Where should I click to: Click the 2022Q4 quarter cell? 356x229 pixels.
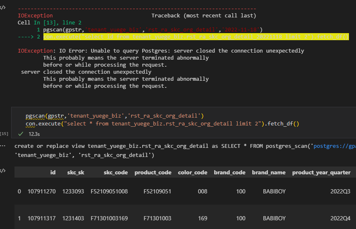coord(340,218)
